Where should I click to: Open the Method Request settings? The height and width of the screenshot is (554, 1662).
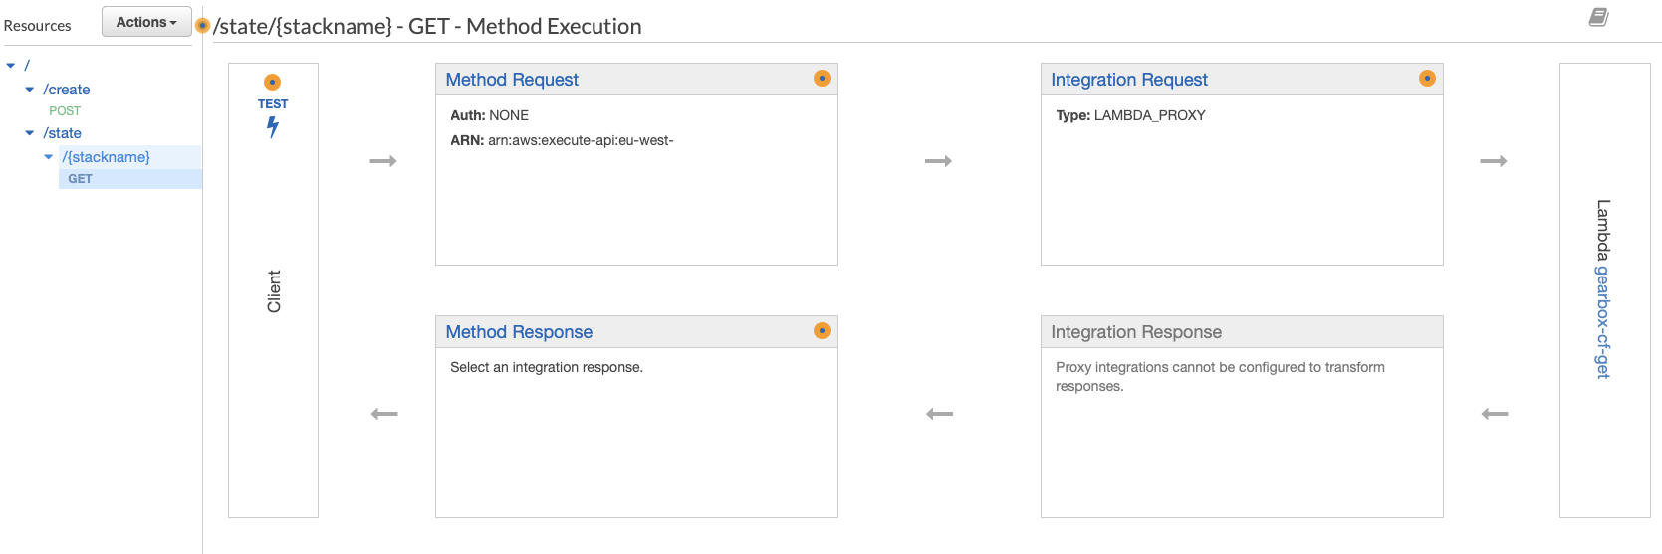coord(512,80)
